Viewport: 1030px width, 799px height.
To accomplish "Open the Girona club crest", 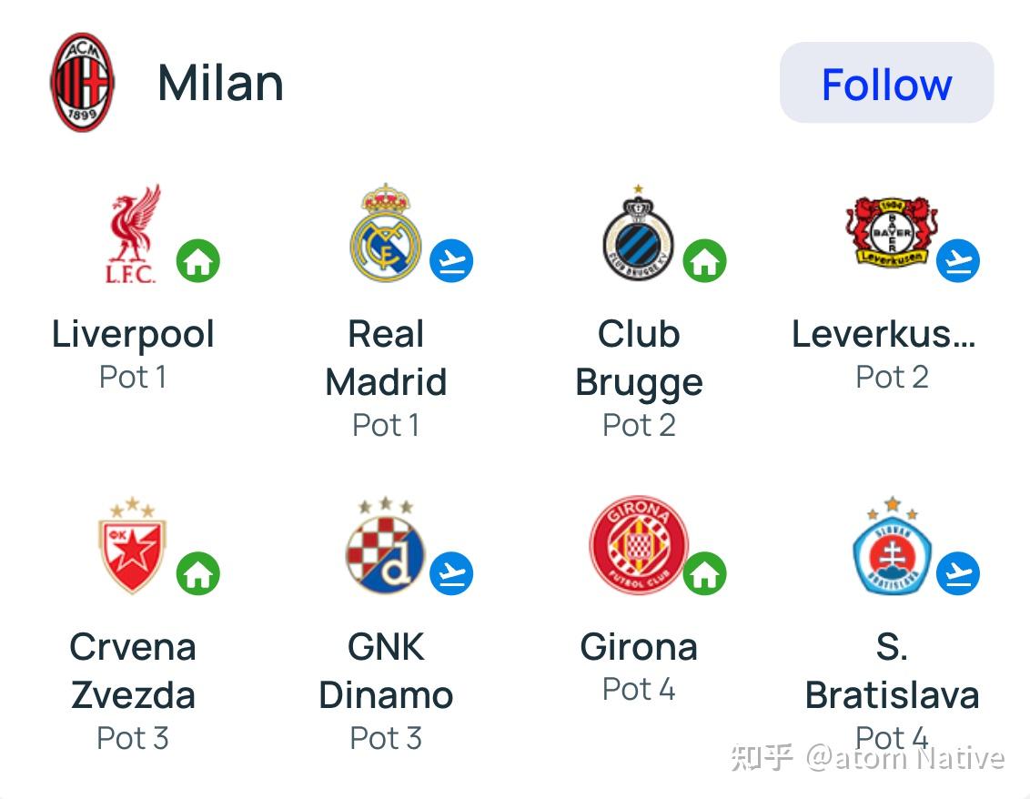I will 639,545.
